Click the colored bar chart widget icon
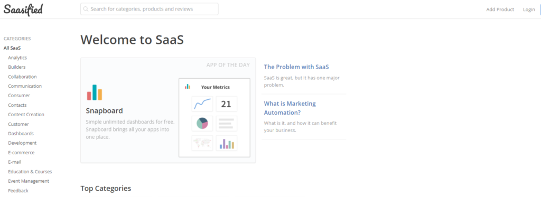Image resolution: width=541 pixels, height=197 pixels. [226, 143]
